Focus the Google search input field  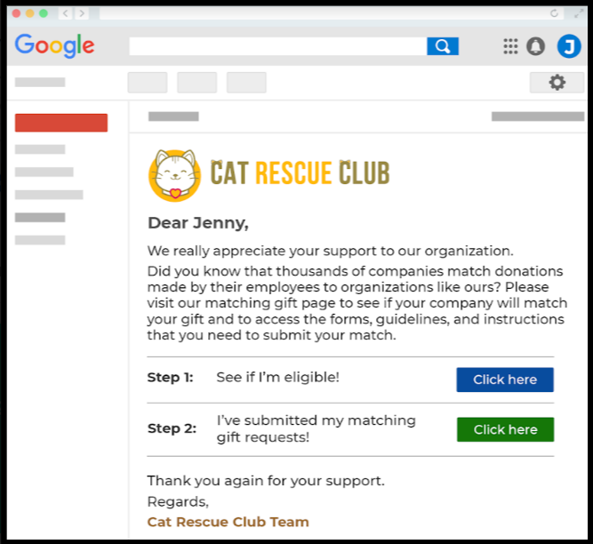click(278, 46)
